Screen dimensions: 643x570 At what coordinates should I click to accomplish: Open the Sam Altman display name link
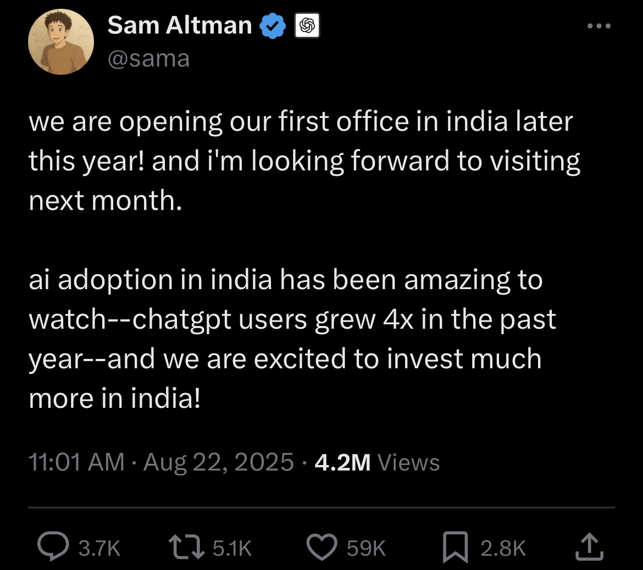[x=180, y=25]
